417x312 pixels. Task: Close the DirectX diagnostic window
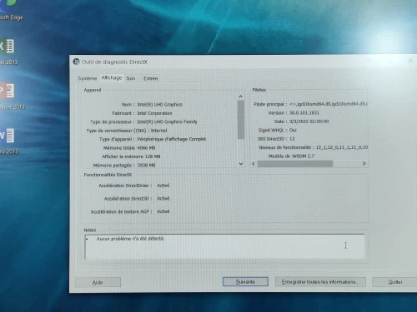point(410,61)
